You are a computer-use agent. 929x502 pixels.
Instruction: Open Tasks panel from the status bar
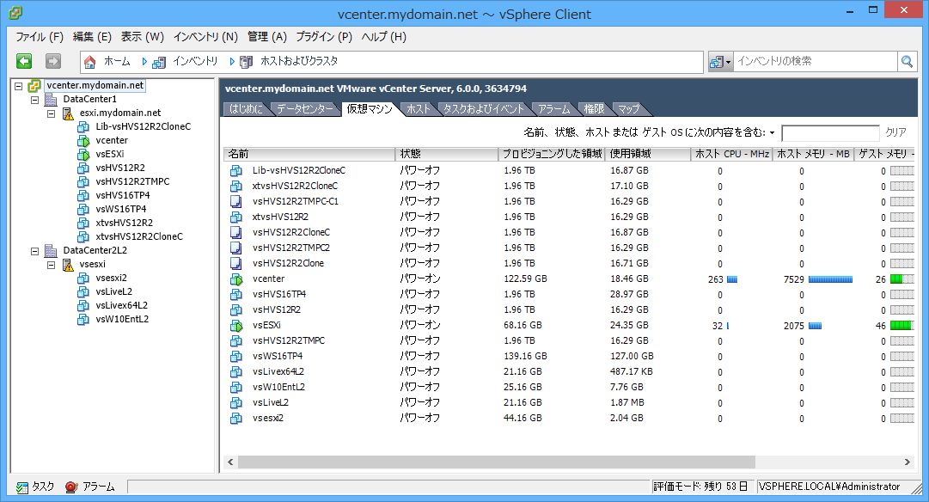point(22,487)
